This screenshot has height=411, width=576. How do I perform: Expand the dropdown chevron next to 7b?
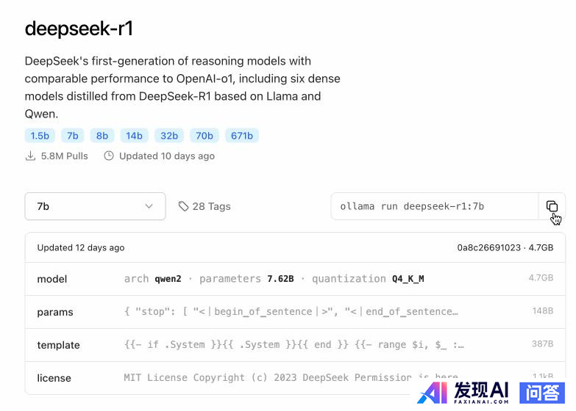point(149,206)
